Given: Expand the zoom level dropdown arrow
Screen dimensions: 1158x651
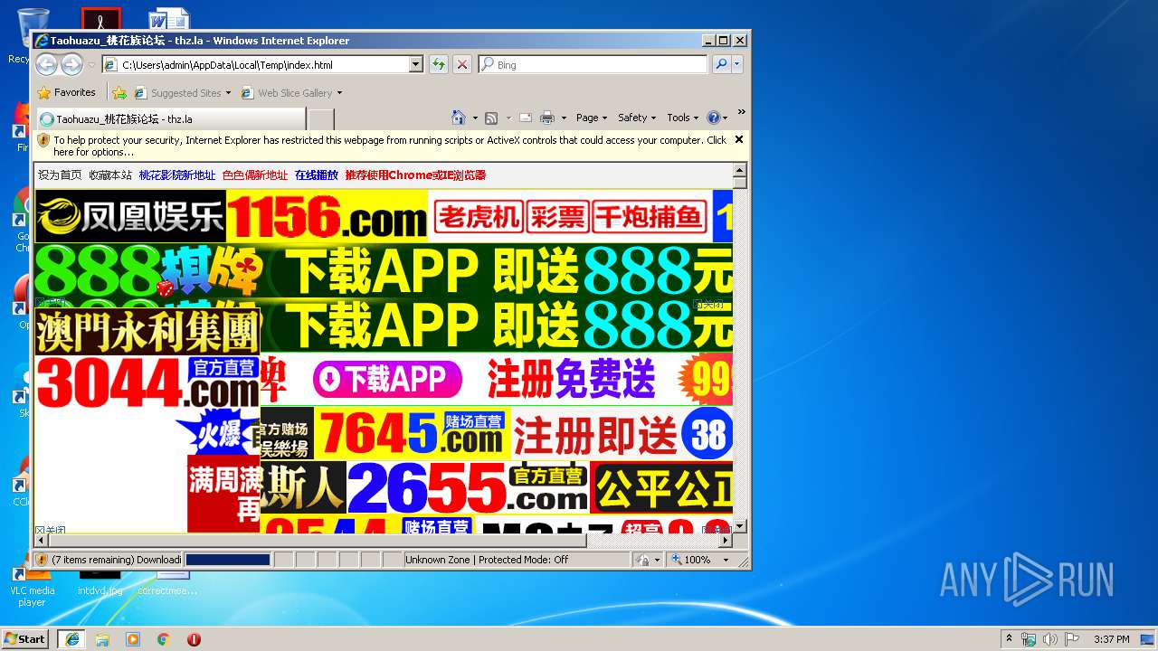Looking at the screenshot, I should pyautogui.click(x=726, y=560).
